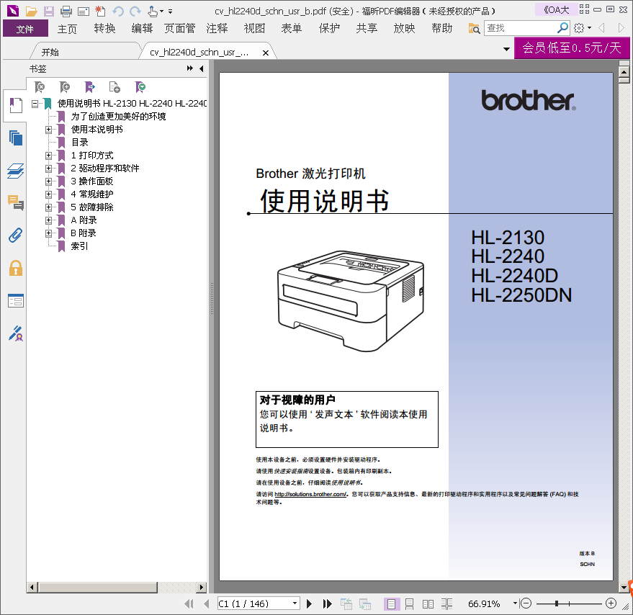The height and width of the screenshot is (615, 633).
Task: Click the previous view icon in status bar
Action: tap(346, 603)
